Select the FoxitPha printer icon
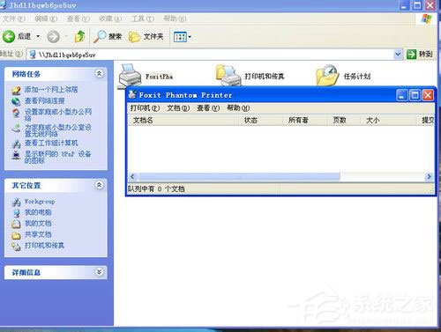Screen dimensions: 441x332 click(130, 76)
